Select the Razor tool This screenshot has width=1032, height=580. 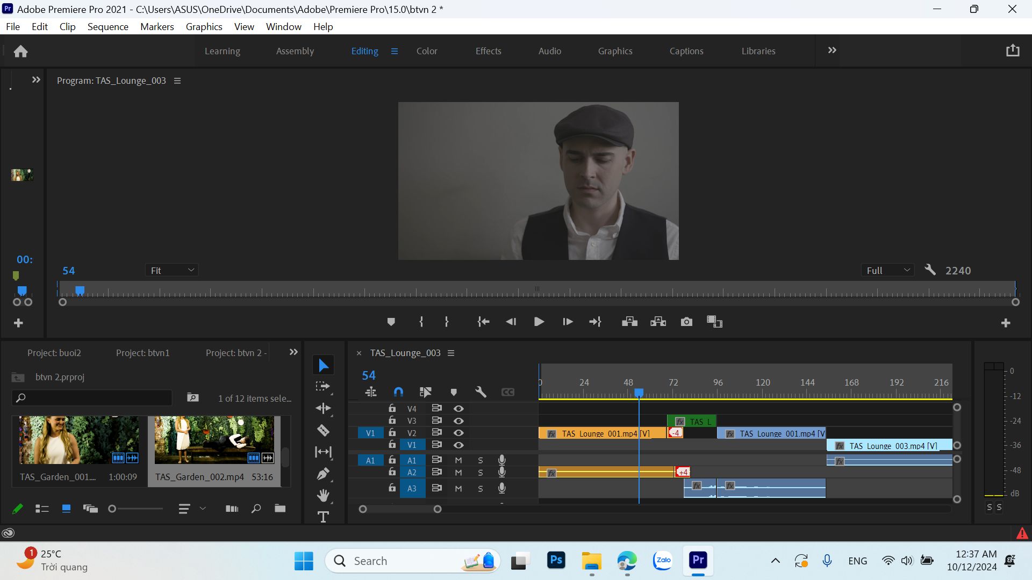[323, 430]
